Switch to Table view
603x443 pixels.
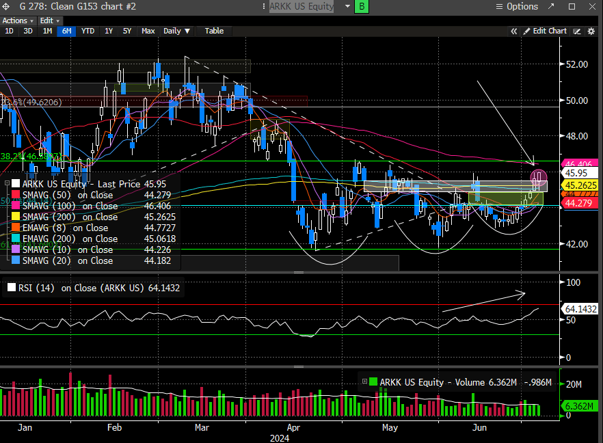(x=214, y=31)
